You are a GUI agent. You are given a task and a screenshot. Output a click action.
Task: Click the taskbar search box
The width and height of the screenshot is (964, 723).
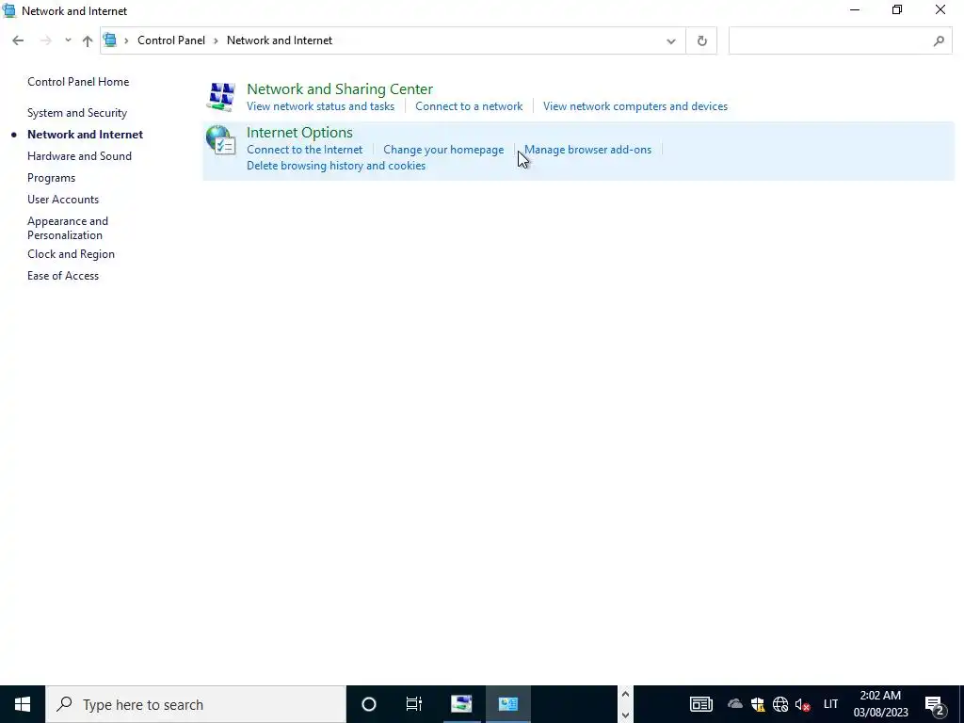click(196, 704)
